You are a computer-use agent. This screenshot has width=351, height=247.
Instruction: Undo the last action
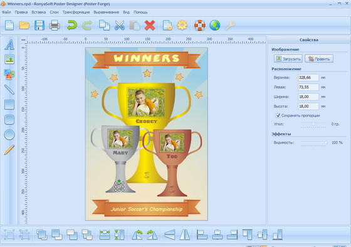[x=72, y=25]
